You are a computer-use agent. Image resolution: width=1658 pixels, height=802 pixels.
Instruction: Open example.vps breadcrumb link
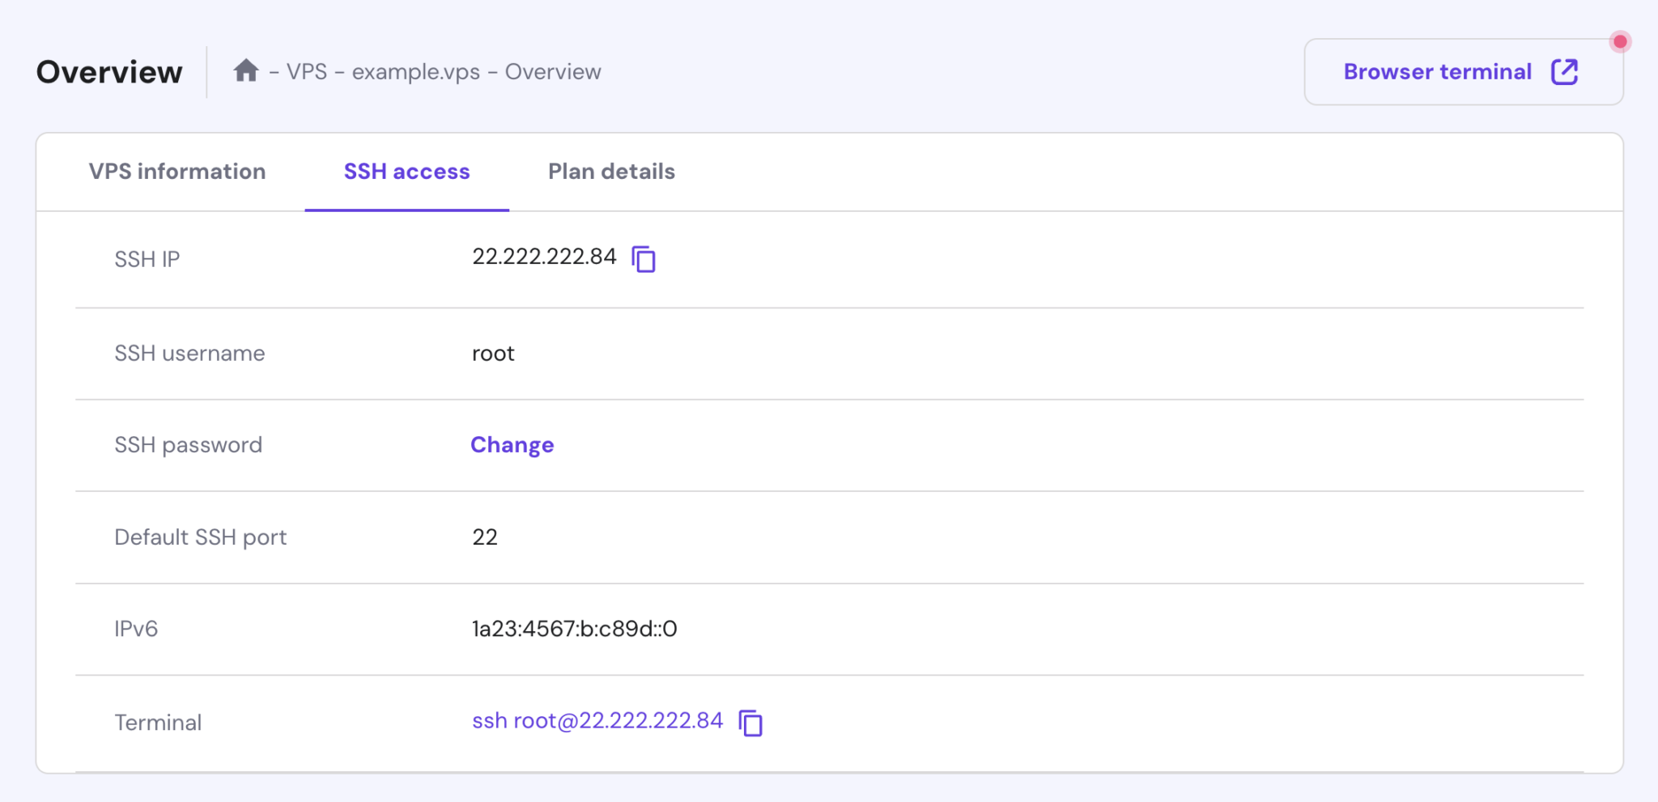[415, 72]
